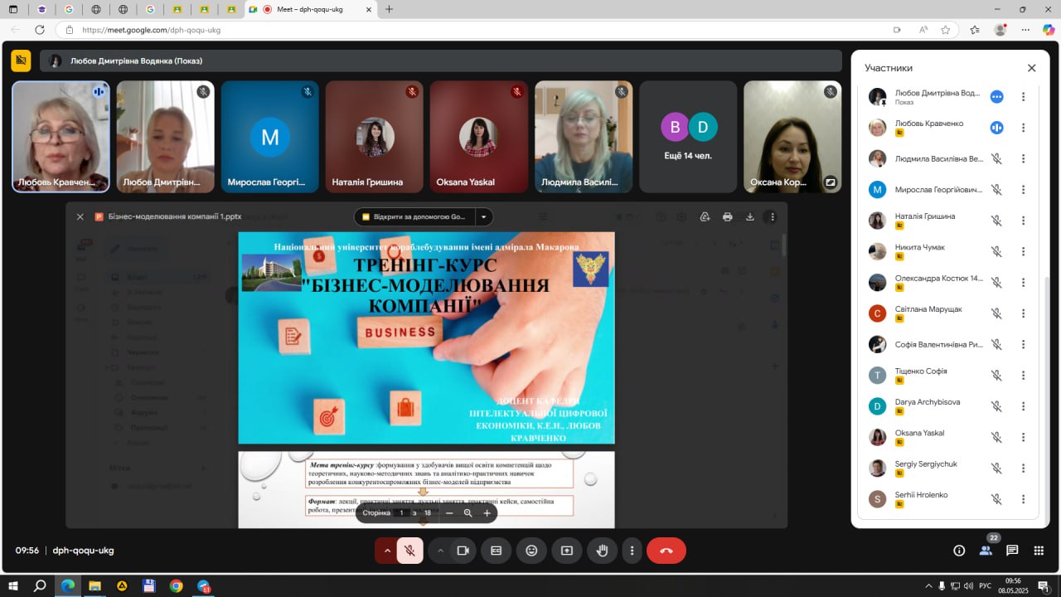Open a new browser tab
Screen dimensions: 1061x597
pos(390,9)
